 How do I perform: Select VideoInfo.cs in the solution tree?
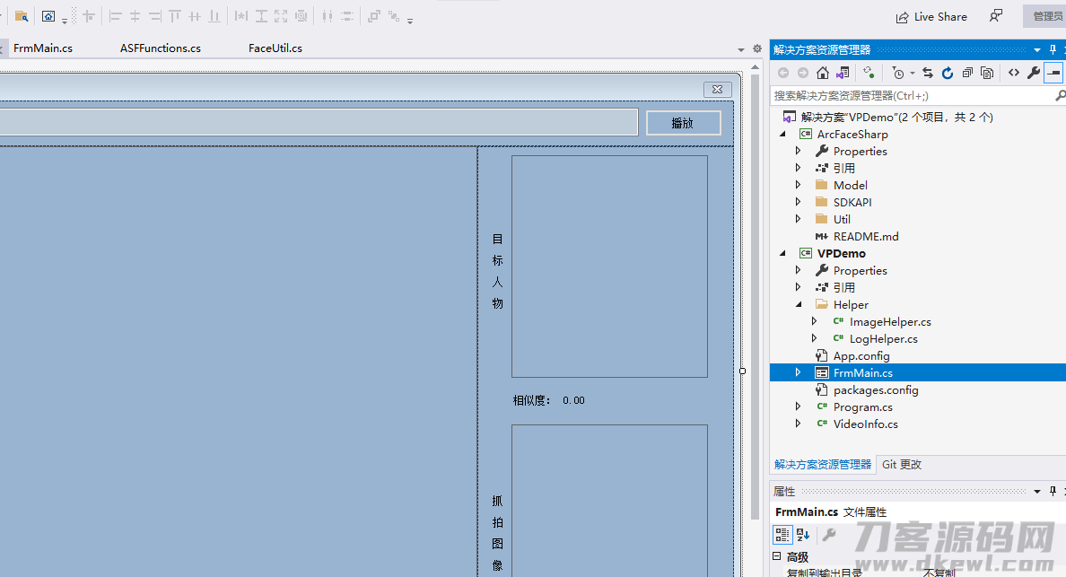click(x=865, y=424)
